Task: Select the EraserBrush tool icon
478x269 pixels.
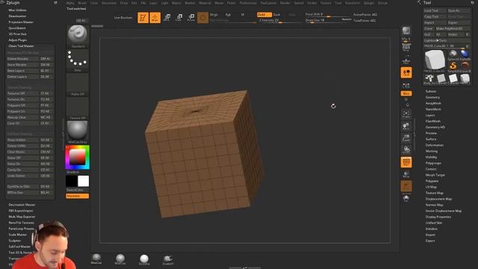Action: tap(465, 67)
